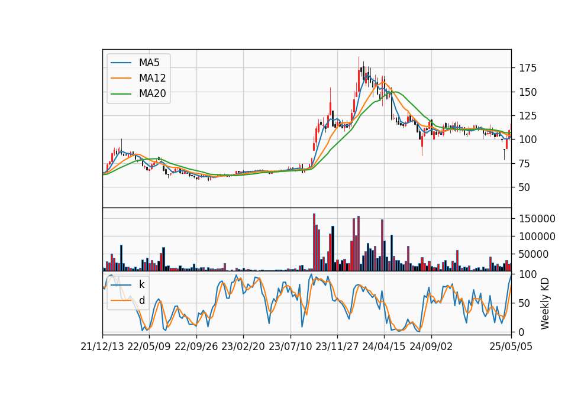Screen dimensions: 568x408
Task: Click the MA5 legend label
Action: [149, 63]
